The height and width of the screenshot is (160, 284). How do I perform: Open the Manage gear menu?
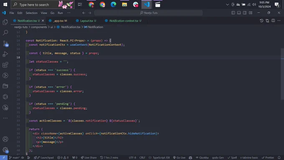[5, 150]
